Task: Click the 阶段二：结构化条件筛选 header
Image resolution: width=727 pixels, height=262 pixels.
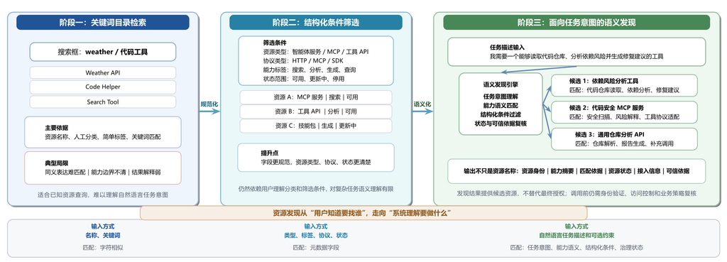Action: (316, 22)
